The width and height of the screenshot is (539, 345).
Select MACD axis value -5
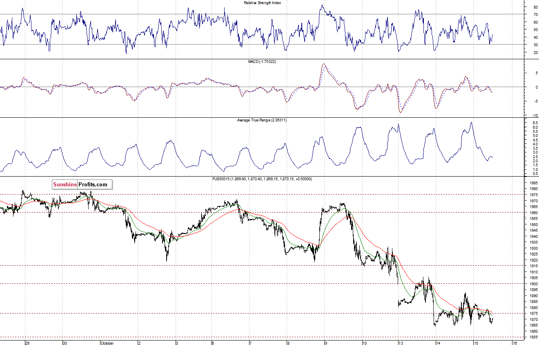(x=535, y=101)
